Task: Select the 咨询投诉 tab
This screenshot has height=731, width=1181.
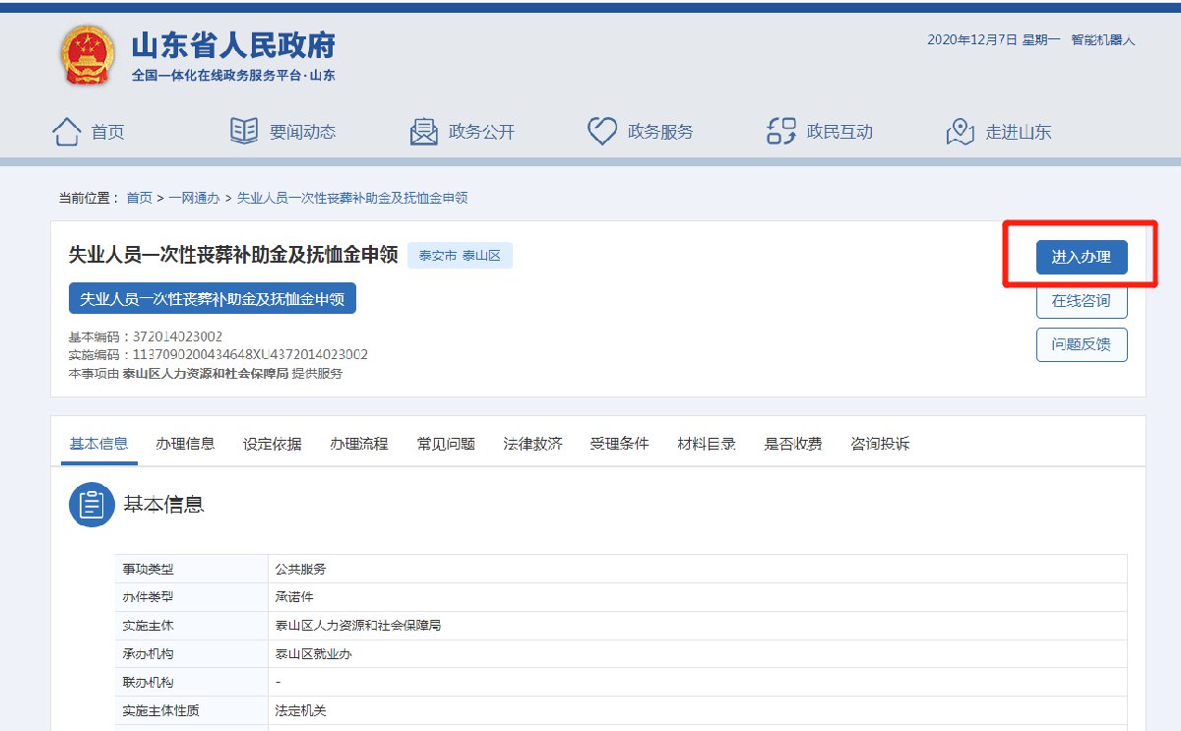Action: [x=880, y=444]
